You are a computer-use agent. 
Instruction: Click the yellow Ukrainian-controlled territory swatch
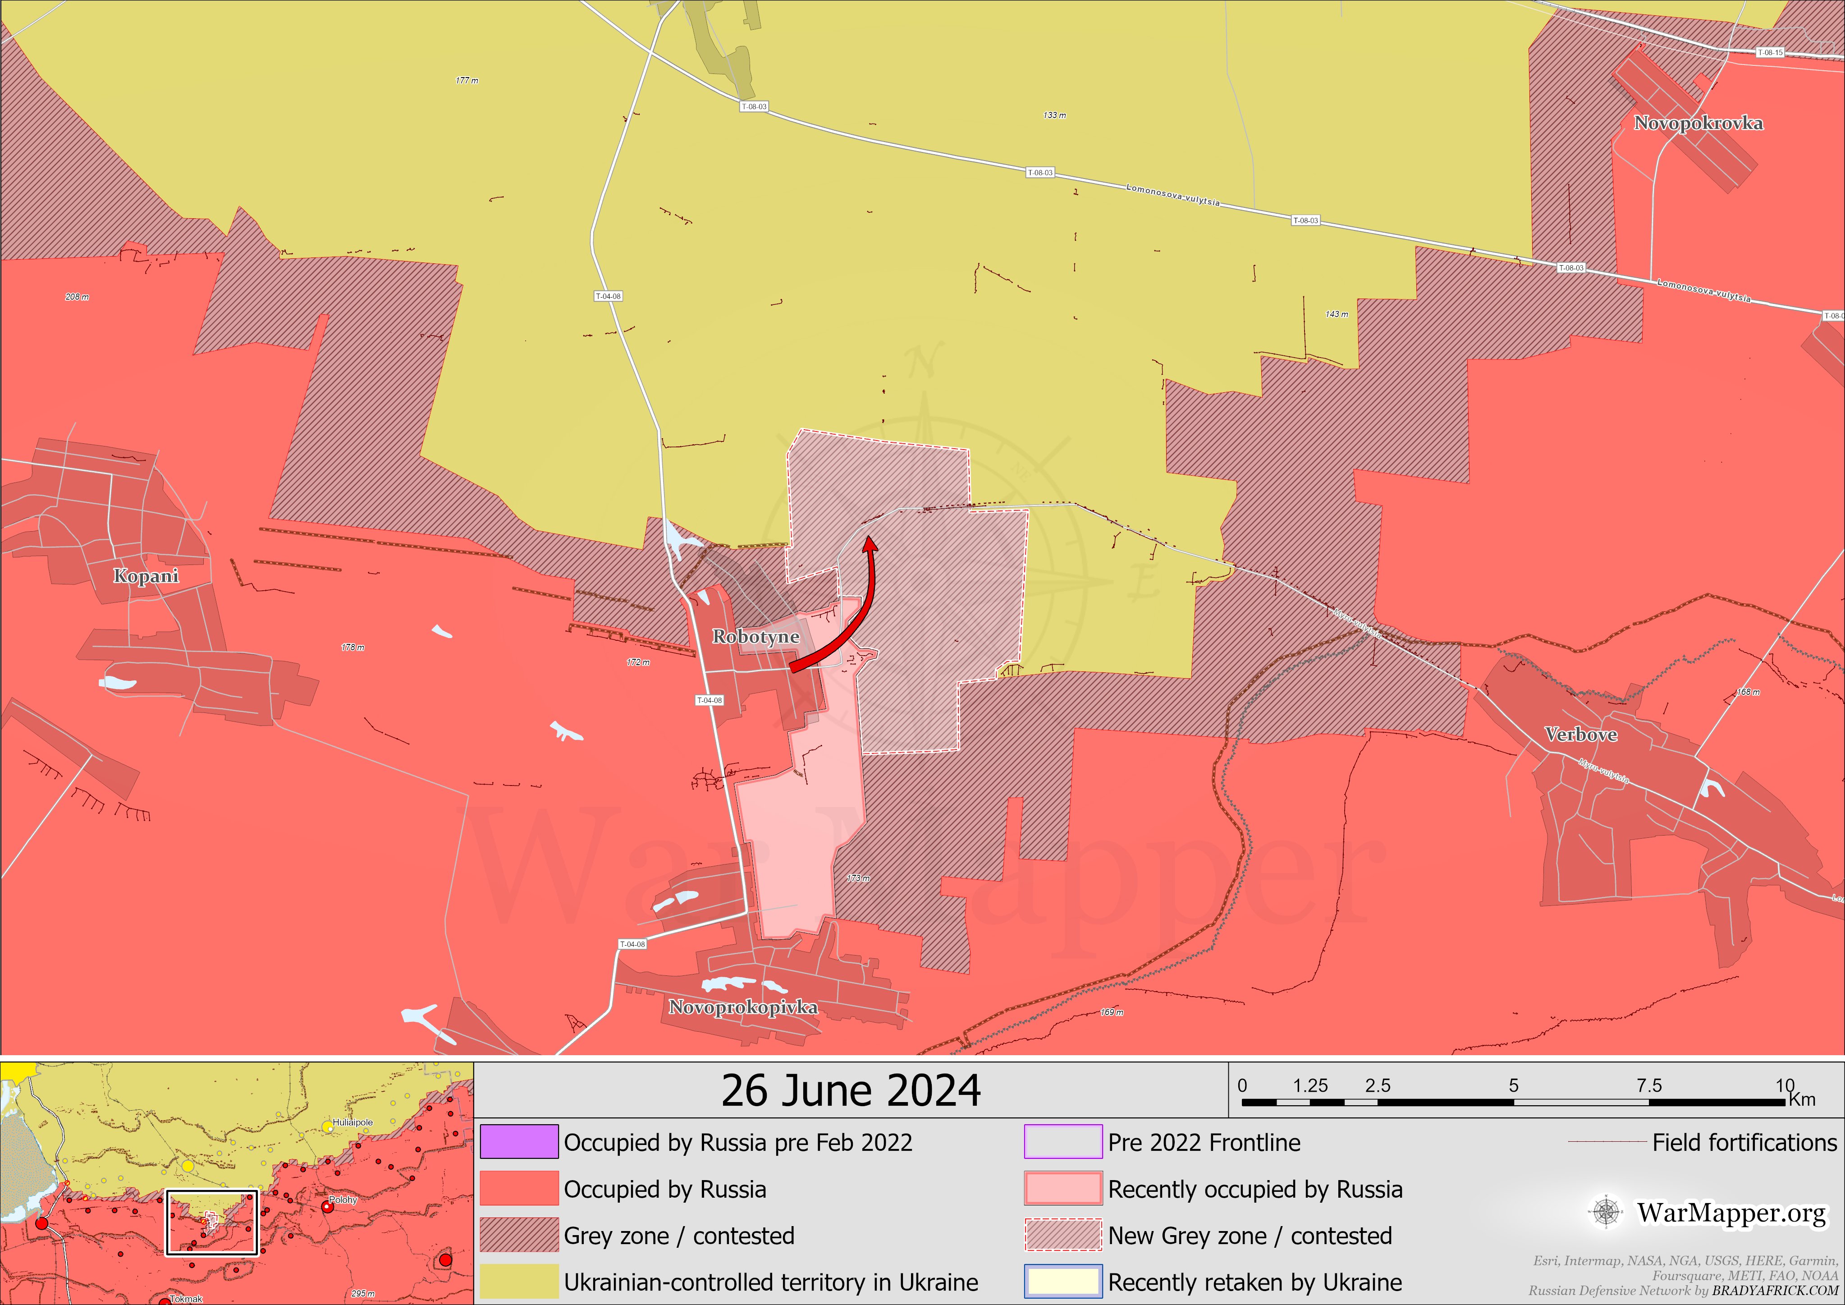click(519, 1282)
